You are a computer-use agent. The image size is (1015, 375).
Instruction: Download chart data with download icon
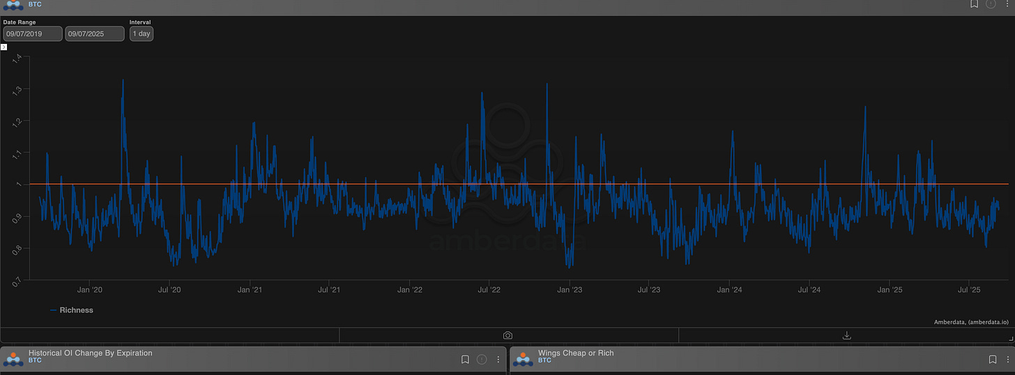tap(847, 335)
